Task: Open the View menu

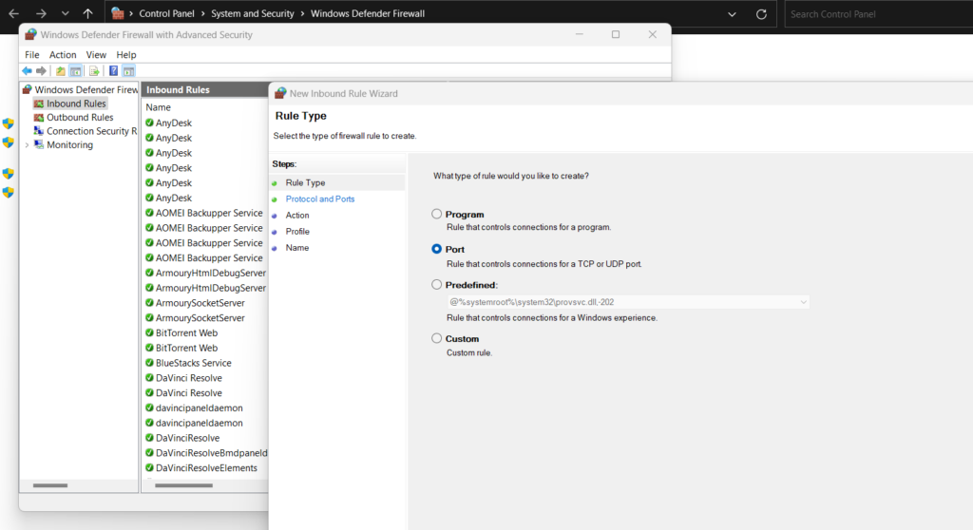Action: (96, 54)
